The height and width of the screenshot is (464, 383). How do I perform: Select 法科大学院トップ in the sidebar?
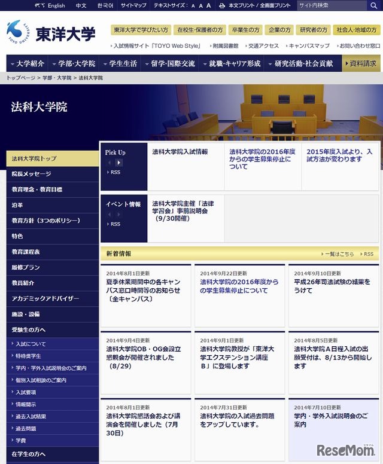[53, 158]
